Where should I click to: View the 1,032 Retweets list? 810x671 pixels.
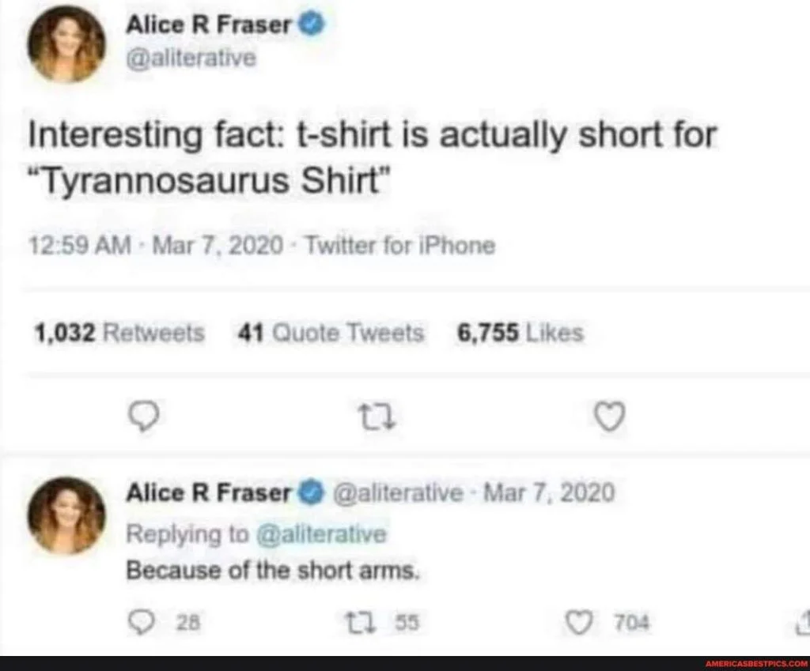[119, 333]
